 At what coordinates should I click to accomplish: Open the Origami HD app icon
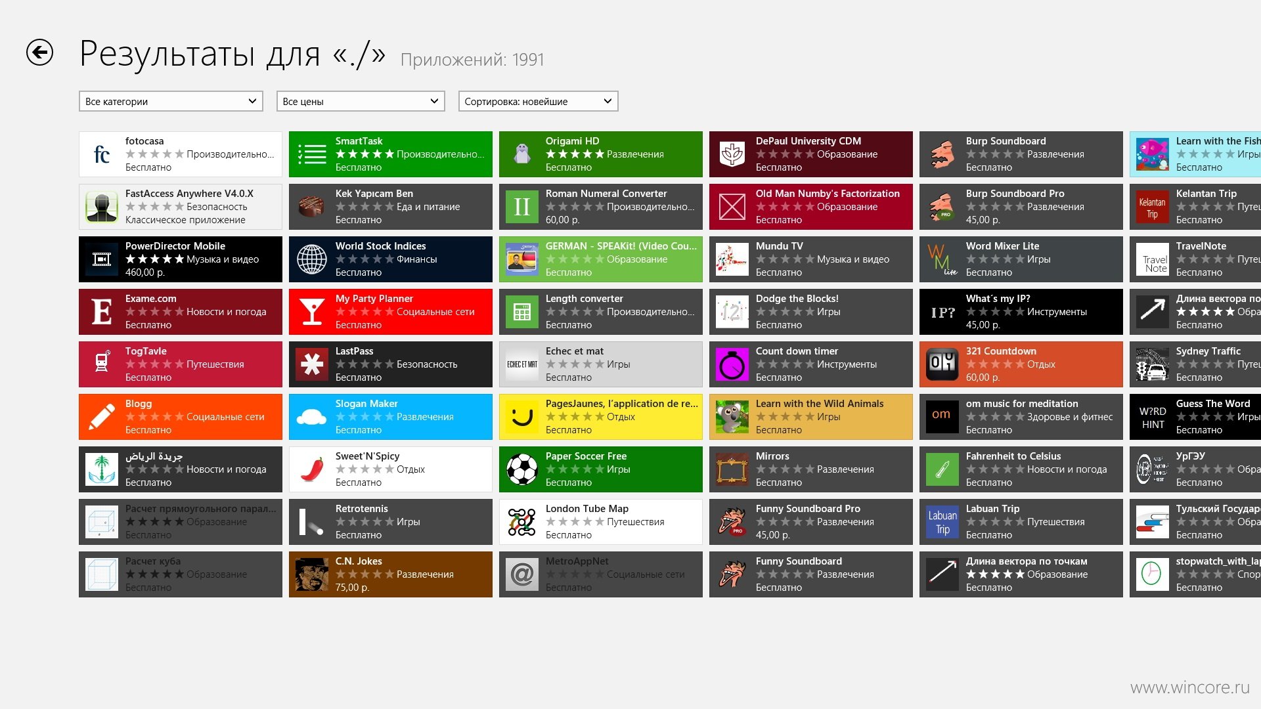[522, 154]
